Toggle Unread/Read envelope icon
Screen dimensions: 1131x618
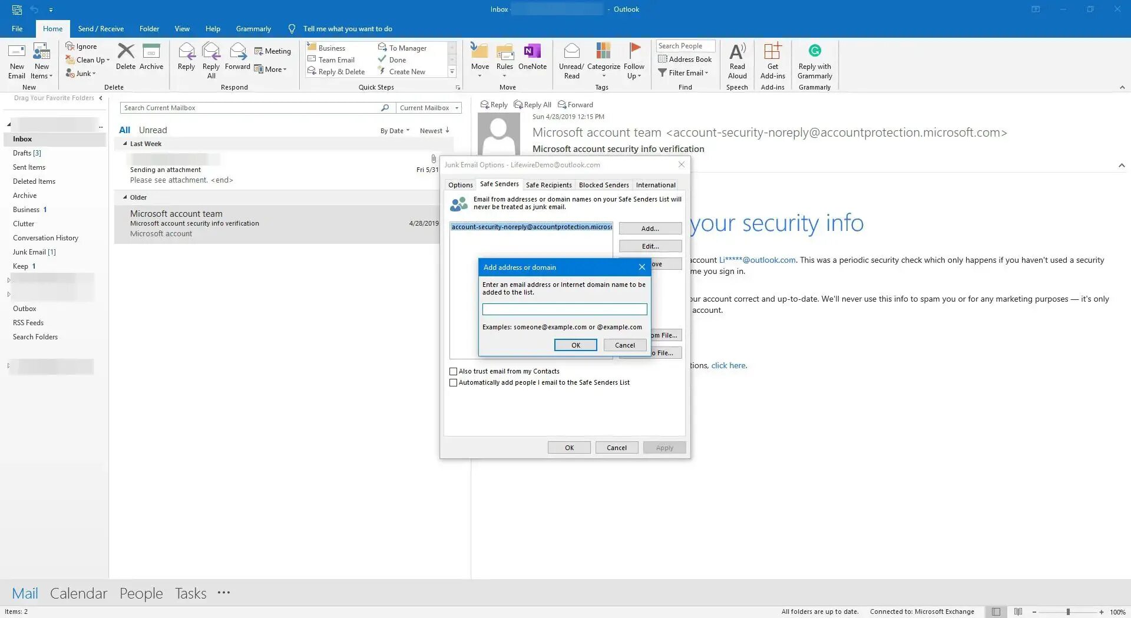(x=571, y=51)
